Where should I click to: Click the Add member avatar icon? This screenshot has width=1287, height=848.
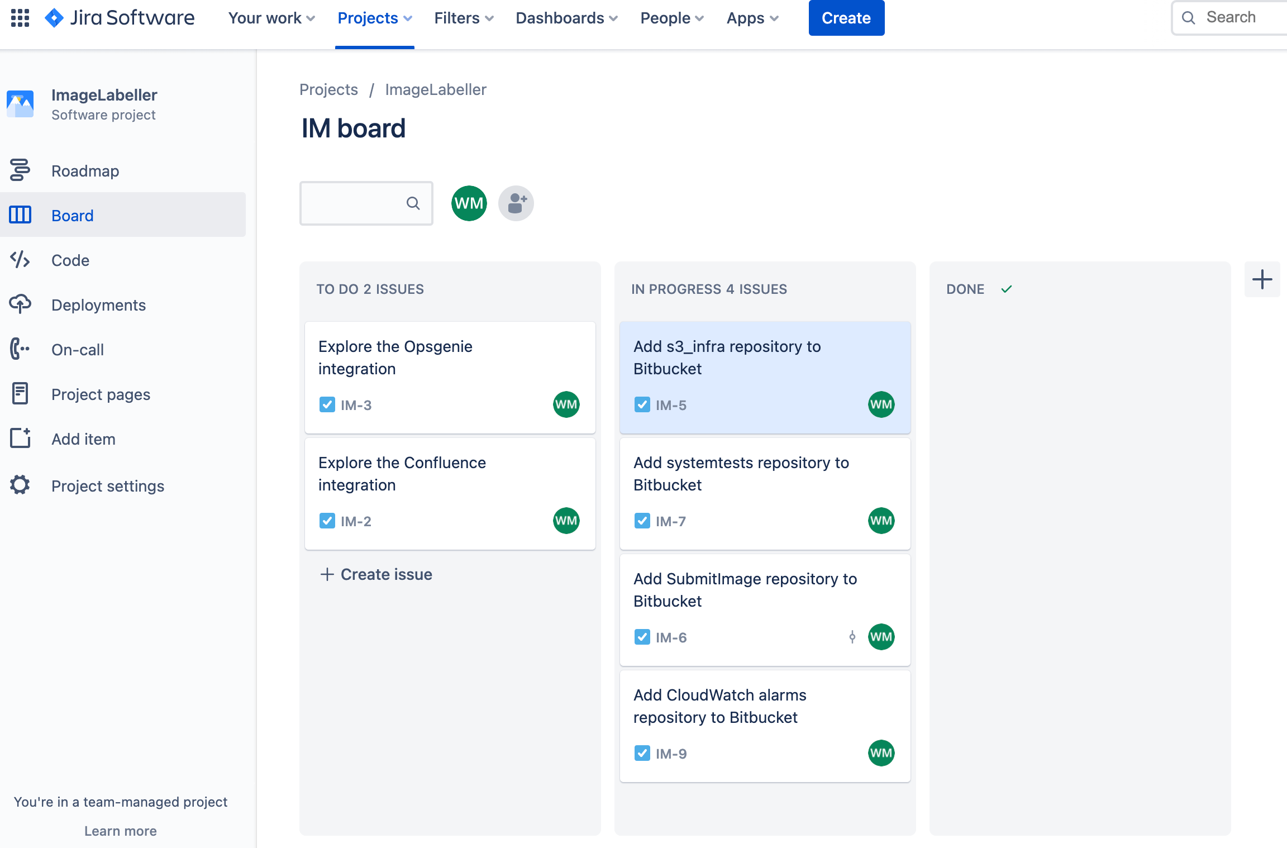tap(516, 203)
